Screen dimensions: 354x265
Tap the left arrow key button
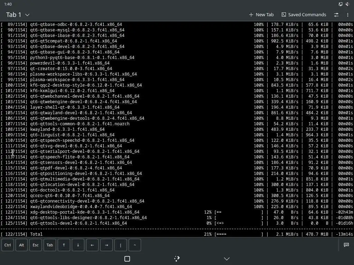92,245
